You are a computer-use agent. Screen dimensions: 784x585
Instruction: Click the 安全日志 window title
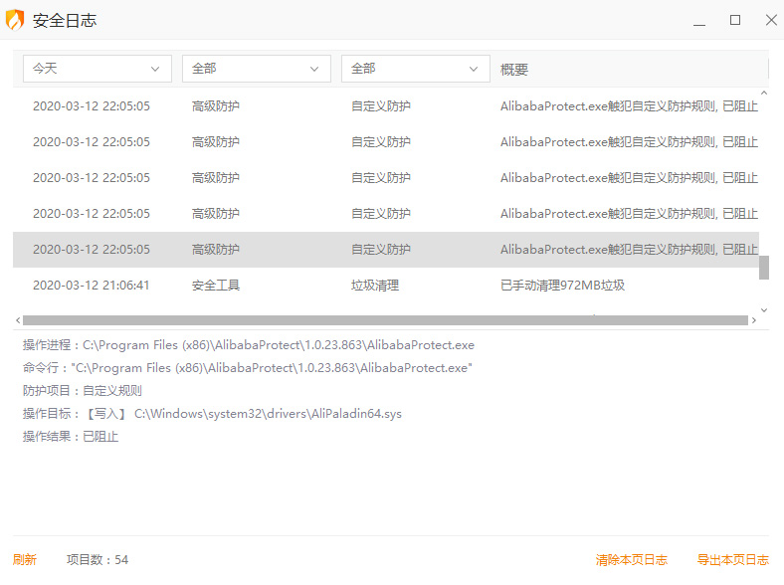pyautogui.click(x=65, y=21)
